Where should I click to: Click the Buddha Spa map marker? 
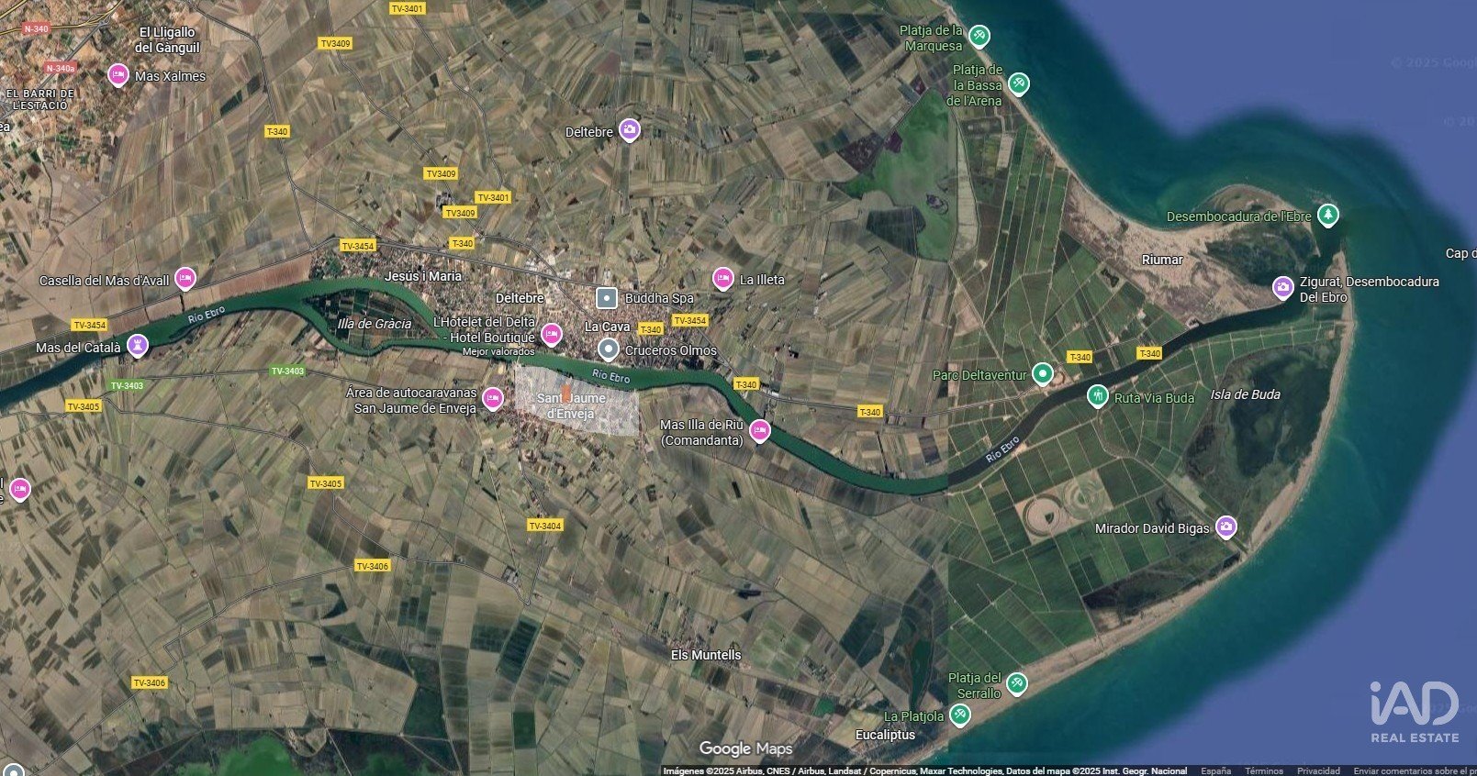tap(606, 298)
